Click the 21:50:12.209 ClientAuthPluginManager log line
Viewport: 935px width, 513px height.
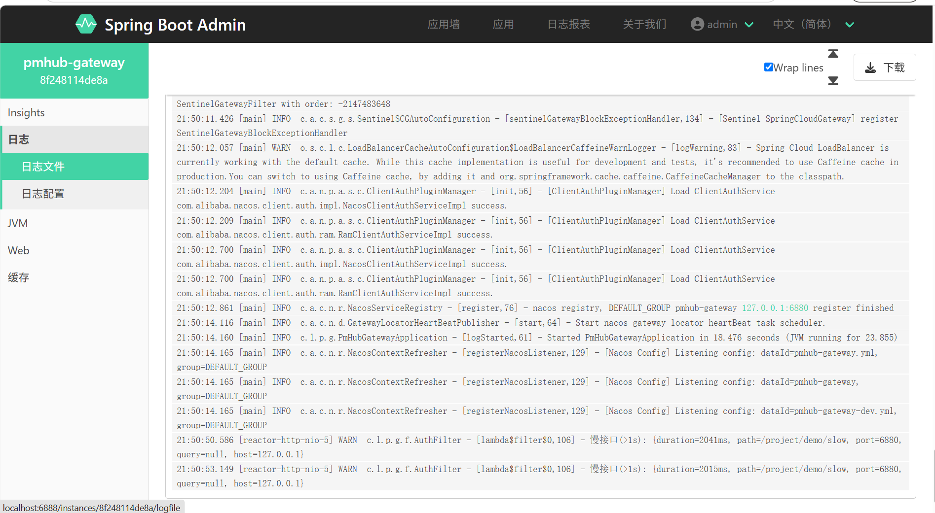pyautogui.click(x=540, y=228)
